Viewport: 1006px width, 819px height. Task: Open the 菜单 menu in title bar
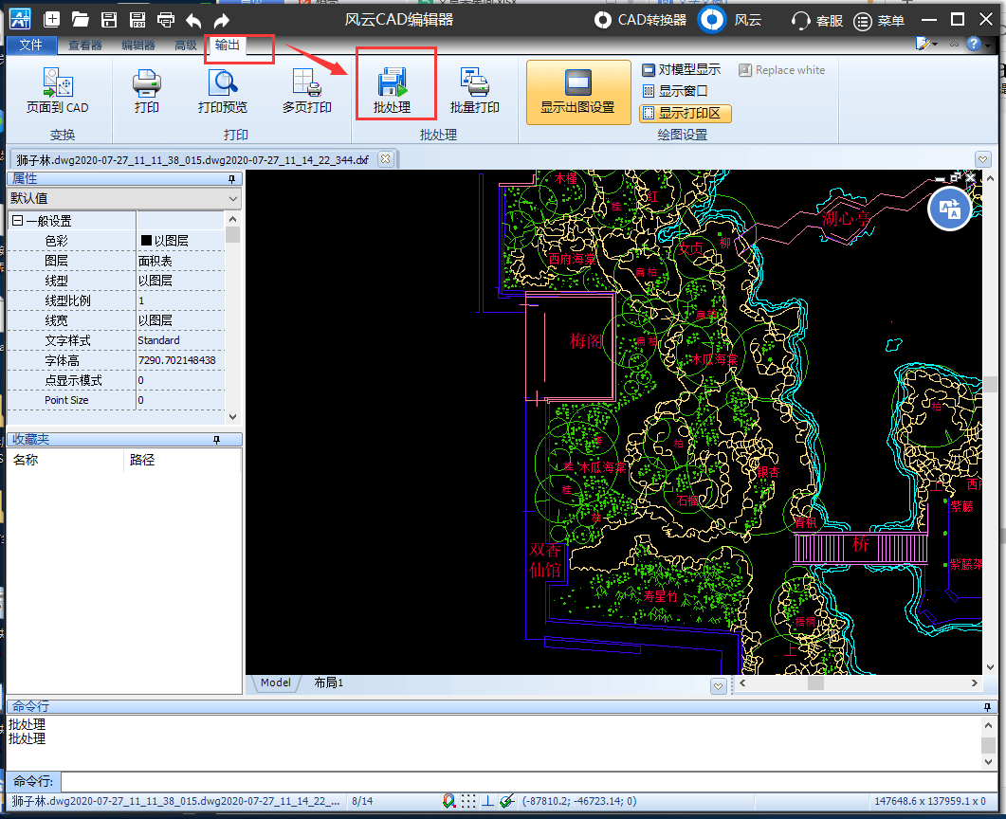click(x=879, y=20)
